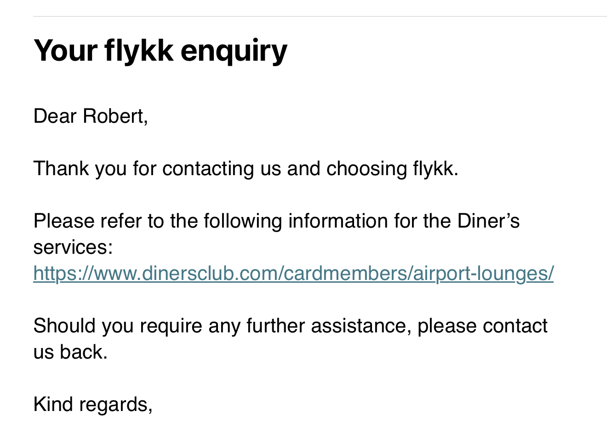Click the "us back." text line
The image size is (607, 428).
[x=70, y=352]
